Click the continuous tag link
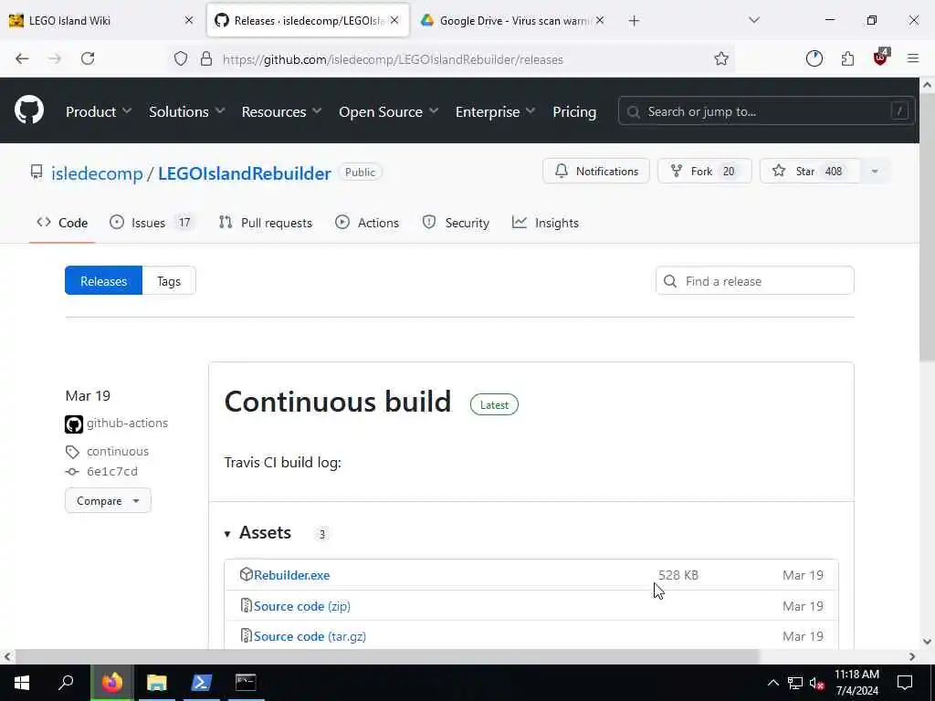Image resolution: width=935 pixels, height=701 pixels. coord(118,451)
